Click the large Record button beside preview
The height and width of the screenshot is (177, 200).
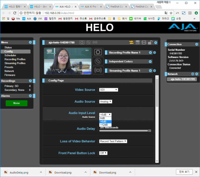tap(98, 52)
